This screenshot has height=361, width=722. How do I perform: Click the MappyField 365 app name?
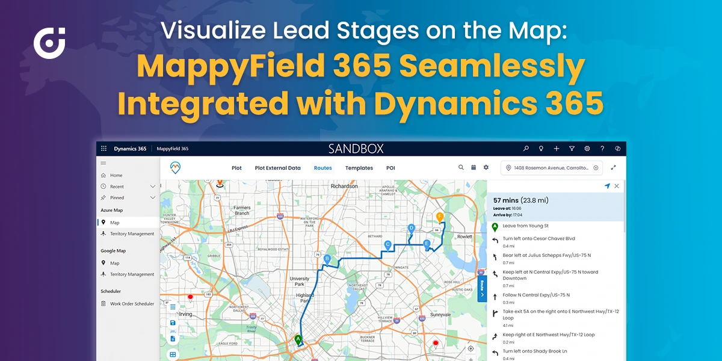[173, 149]
